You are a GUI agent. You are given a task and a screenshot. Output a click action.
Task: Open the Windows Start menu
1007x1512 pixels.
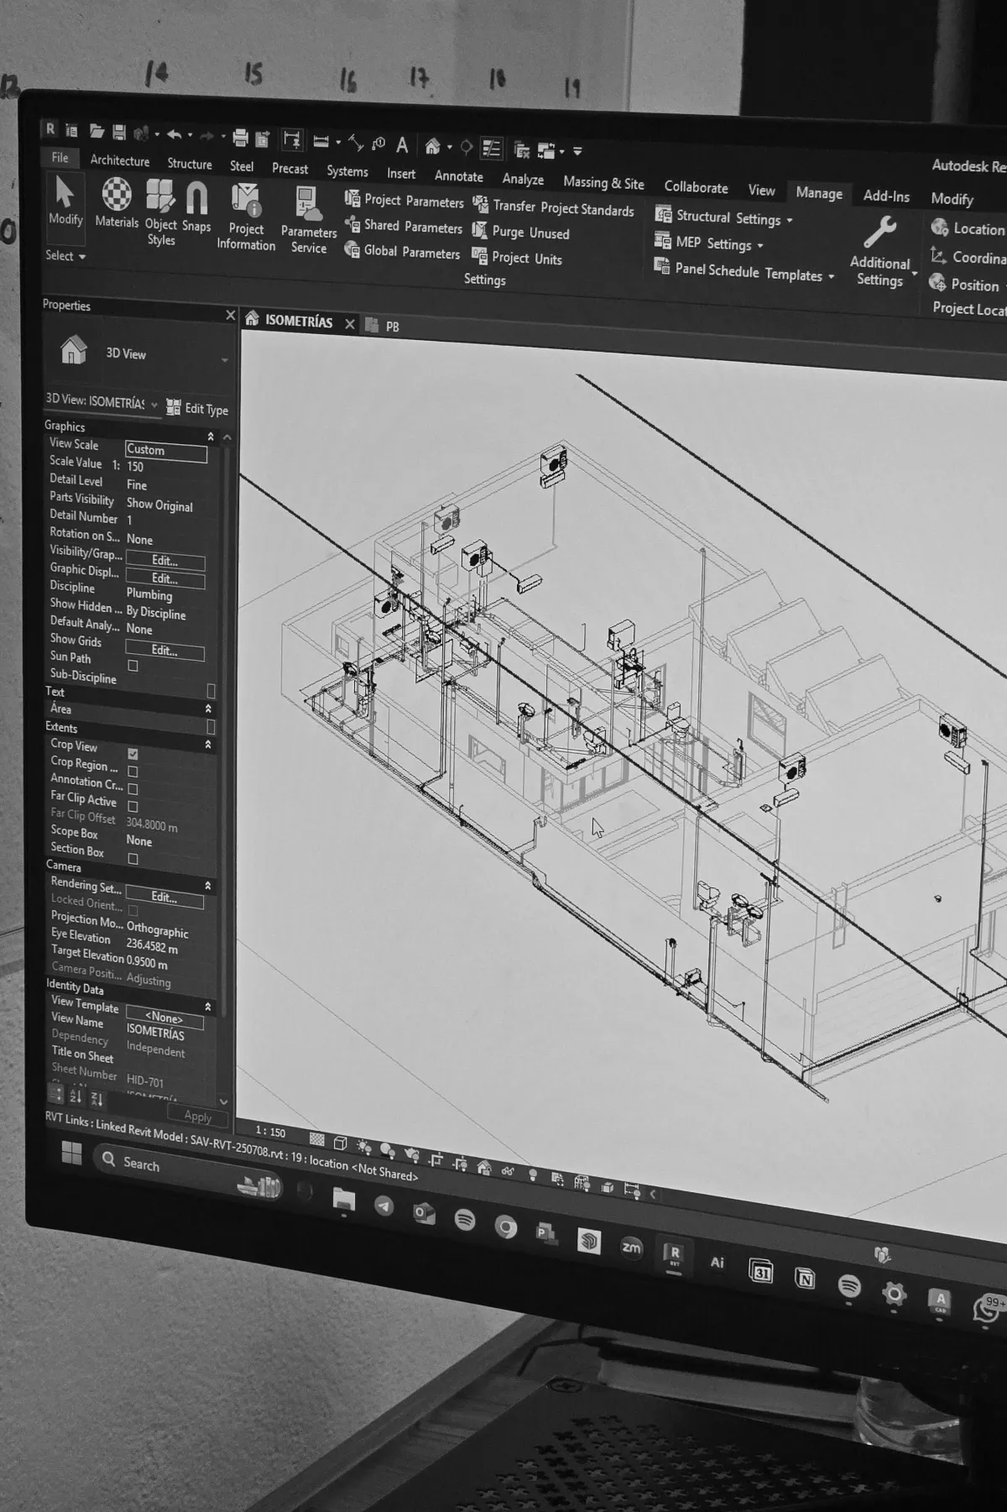[71, 1153]
